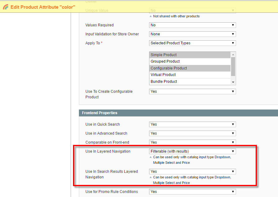Expand the Apply To dropdown
This screenshot has height=197, width=278.
pyautogui.click(x=192, y=43)
